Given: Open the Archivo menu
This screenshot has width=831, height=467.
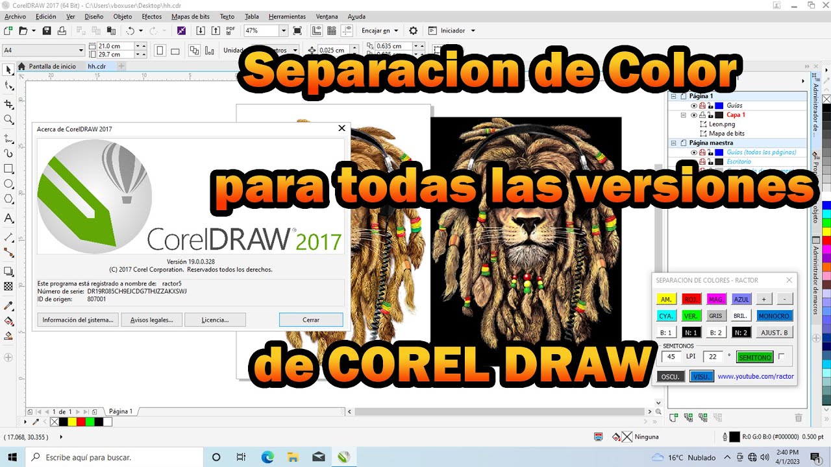Looking at the screenshot, I should [x=15, y=16].
